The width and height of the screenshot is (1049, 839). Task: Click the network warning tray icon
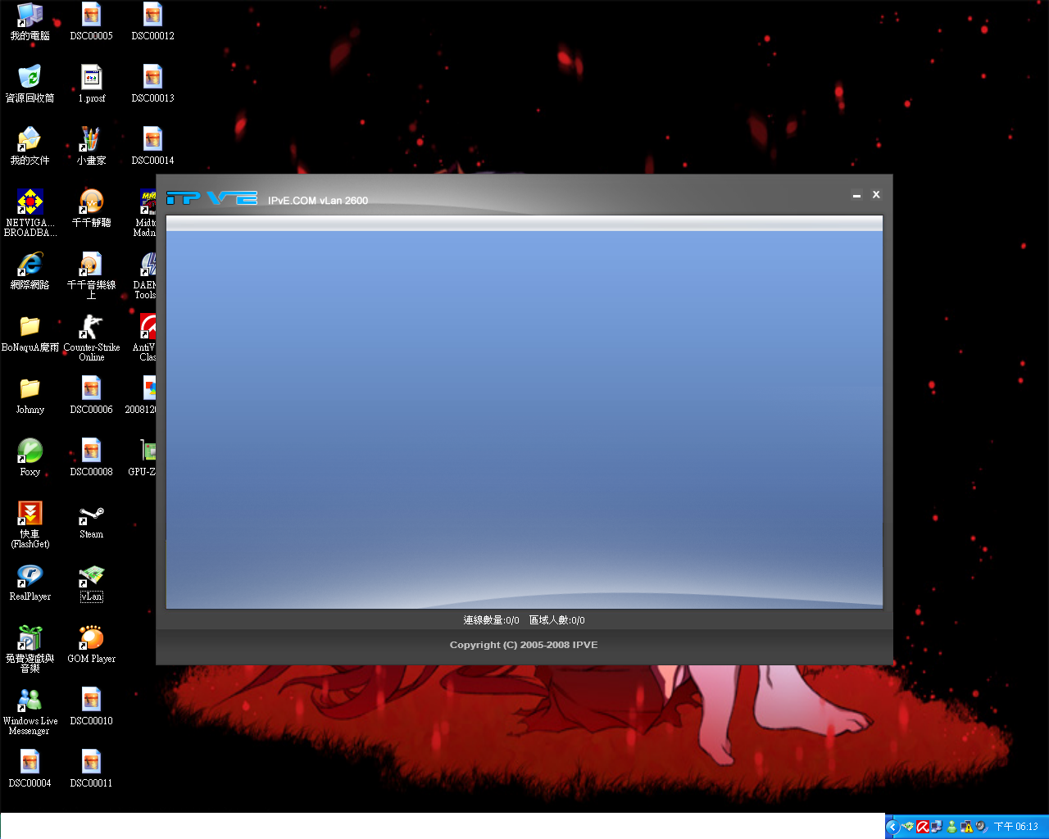[x=966, y=827]
